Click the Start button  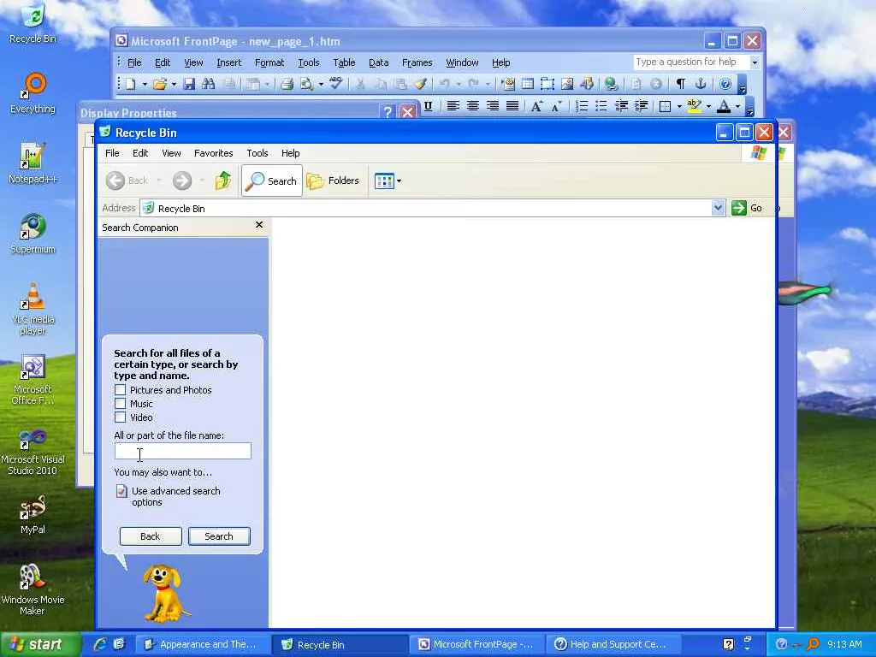click(40, 644)
